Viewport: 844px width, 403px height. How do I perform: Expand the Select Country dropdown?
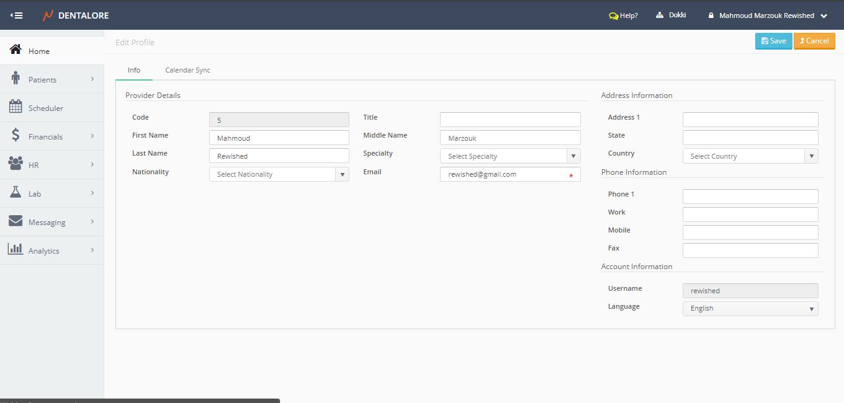pyautogui.click(x=750, y=156)
